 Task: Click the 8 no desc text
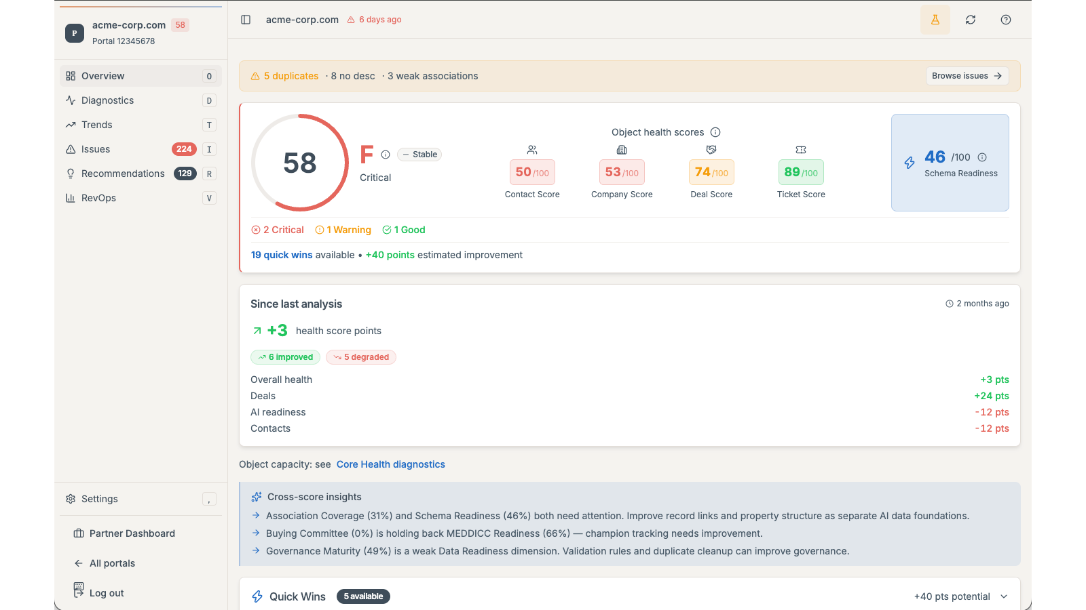353,76
